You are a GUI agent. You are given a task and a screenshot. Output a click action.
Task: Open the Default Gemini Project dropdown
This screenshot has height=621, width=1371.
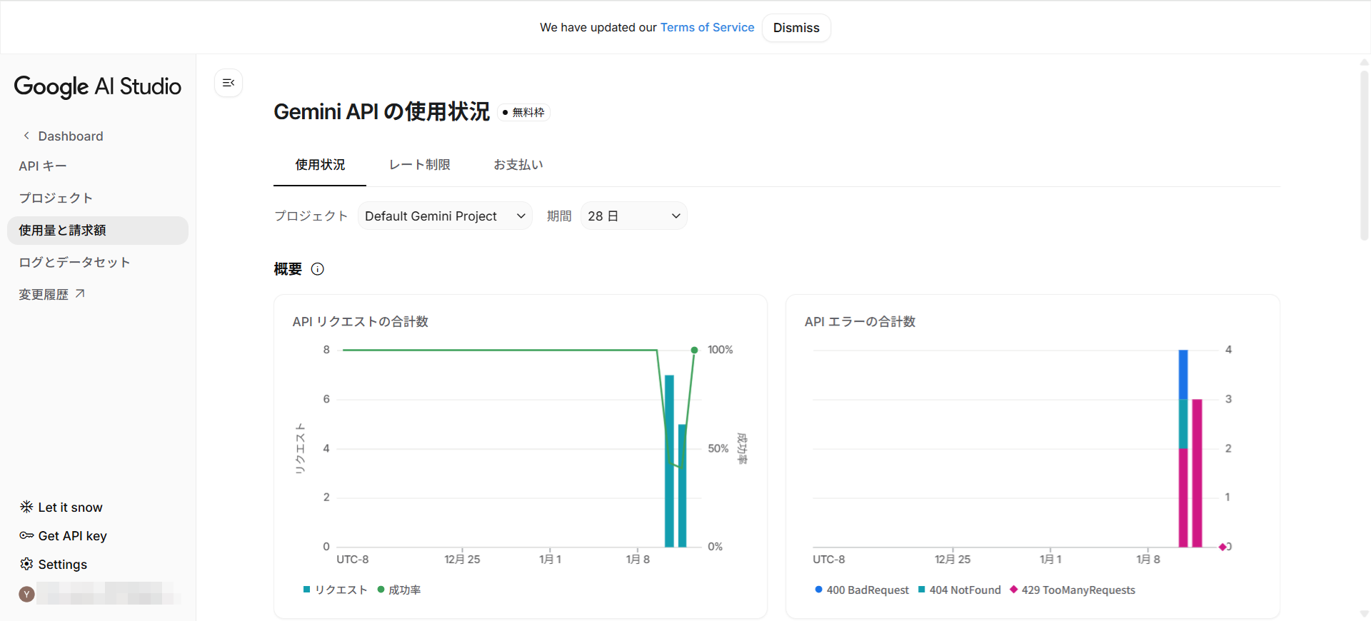[x=444, y=216]
